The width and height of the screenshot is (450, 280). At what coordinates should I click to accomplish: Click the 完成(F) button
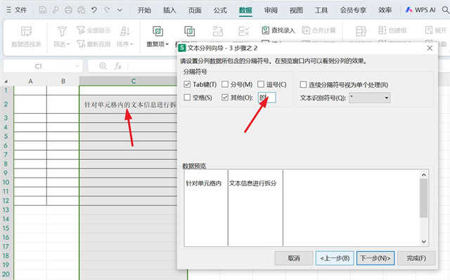click(x=416, y=258)
